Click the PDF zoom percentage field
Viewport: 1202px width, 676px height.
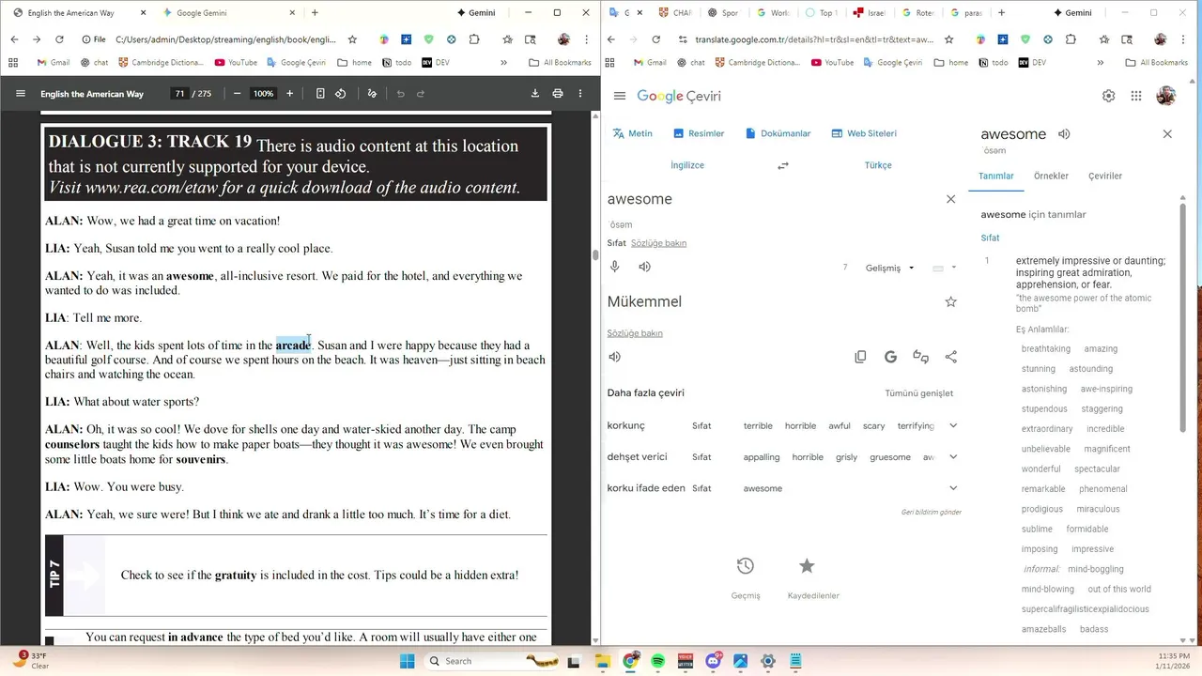[263, 94]
